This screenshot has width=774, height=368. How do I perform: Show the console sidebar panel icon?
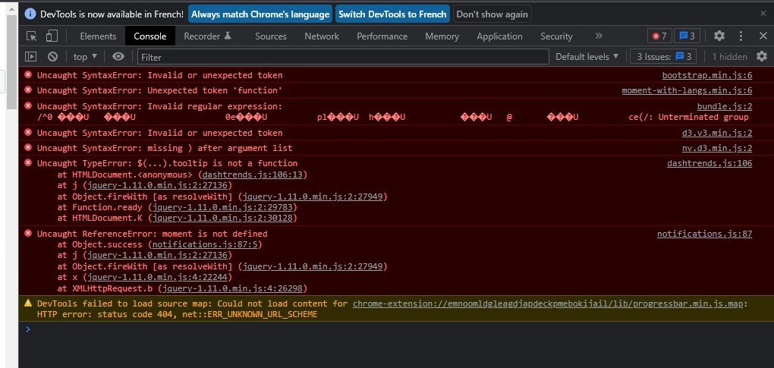[30, 57]
